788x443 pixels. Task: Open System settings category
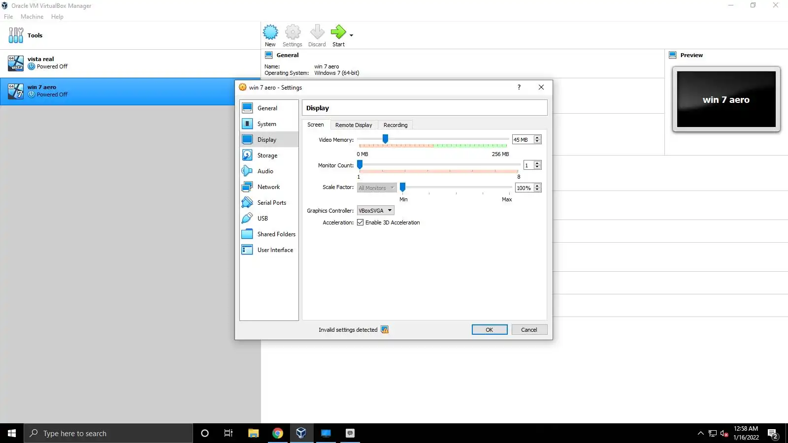[x=269, y=124]
